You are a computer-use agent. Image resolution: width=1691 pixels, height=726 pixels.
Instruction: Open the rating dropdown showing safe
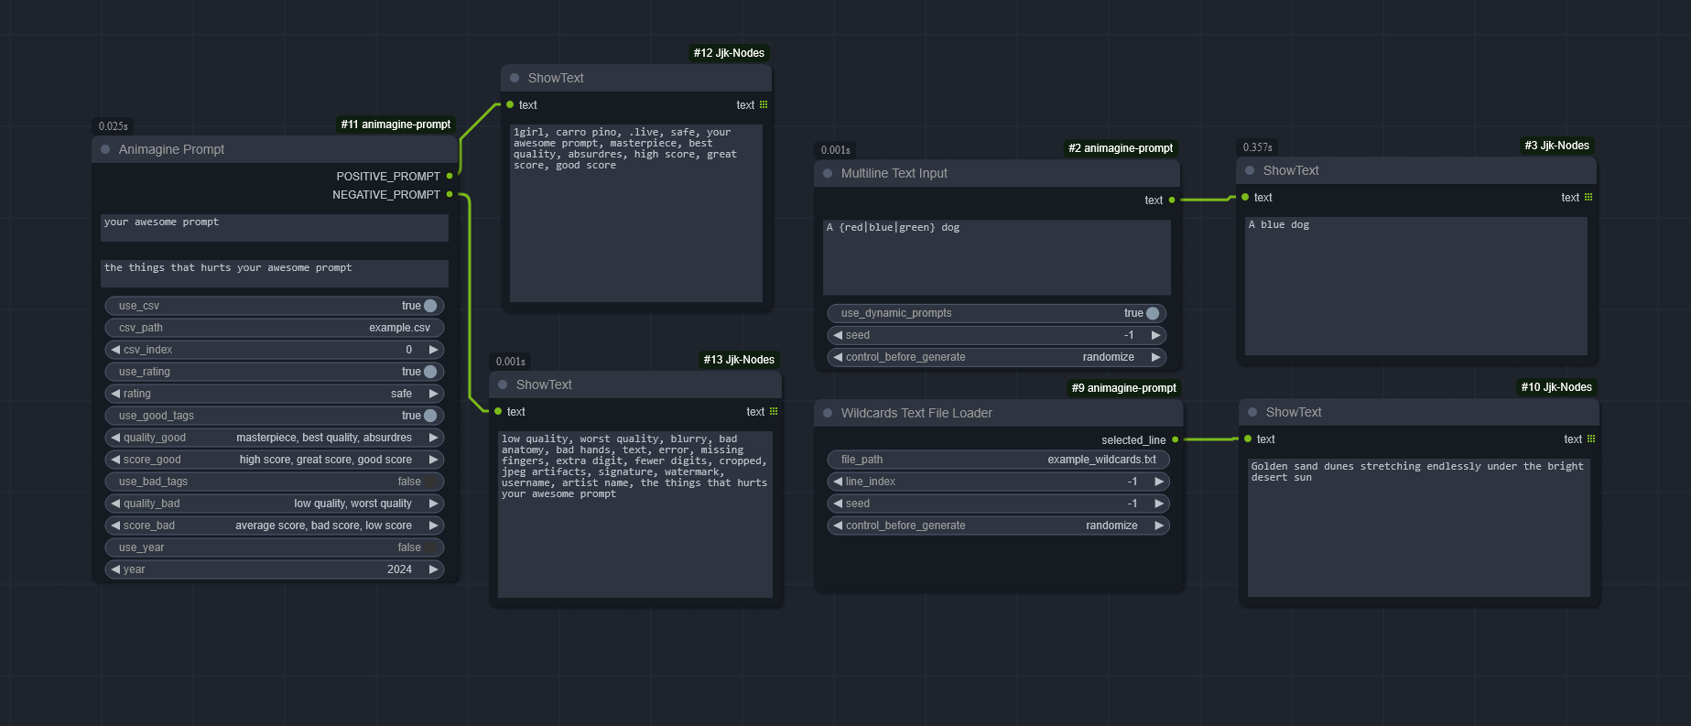(275, 394)
